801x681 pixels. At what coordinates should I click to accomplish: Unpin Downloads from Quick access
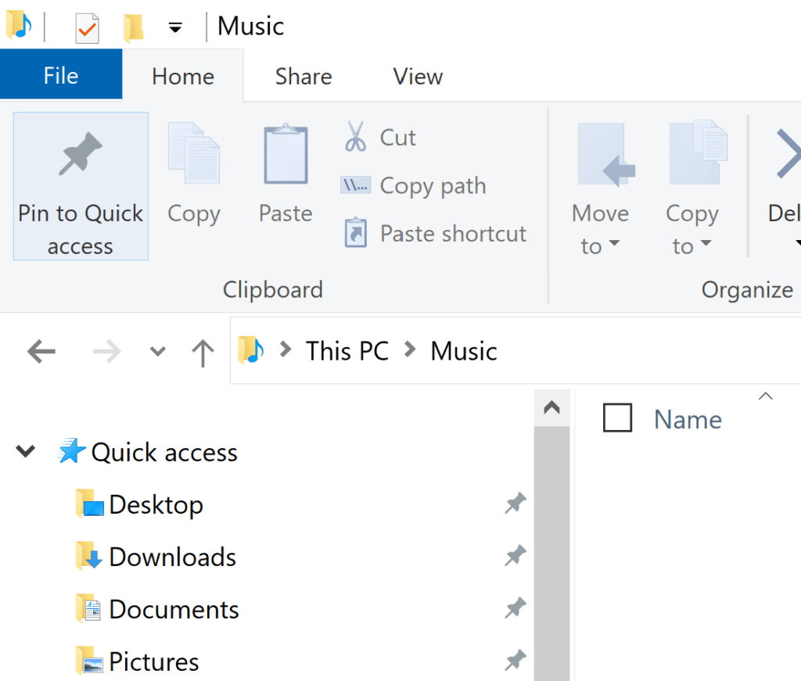[x=515, y=556]
